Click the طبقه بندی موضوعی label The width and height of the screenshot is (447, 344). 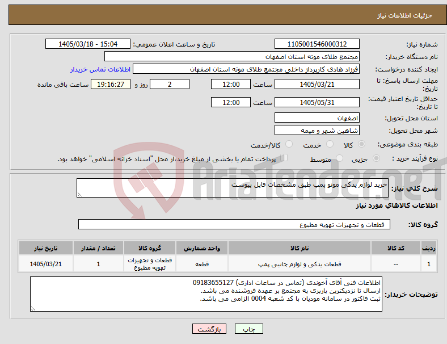pyautogui.click(x=408, y=144)
